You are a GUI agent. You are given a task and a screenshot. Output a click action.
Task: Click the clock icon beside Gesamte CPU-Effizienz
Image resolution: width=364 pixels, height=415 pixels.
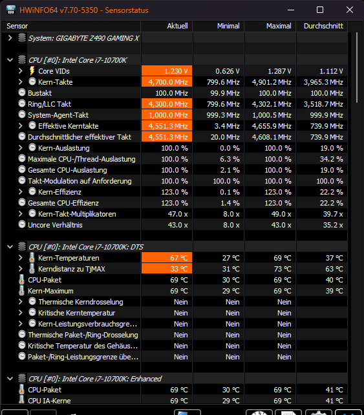coord(22,203)
